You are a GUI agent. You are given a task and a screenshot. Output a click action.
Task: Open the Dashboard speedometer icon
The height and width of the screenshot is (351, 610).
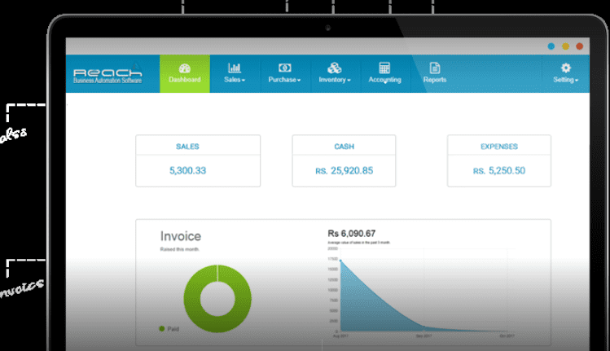point(184,68)
